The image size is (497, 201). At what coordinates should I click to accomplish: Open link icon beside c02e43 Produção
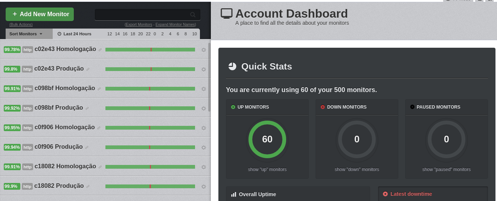point(88,70)
